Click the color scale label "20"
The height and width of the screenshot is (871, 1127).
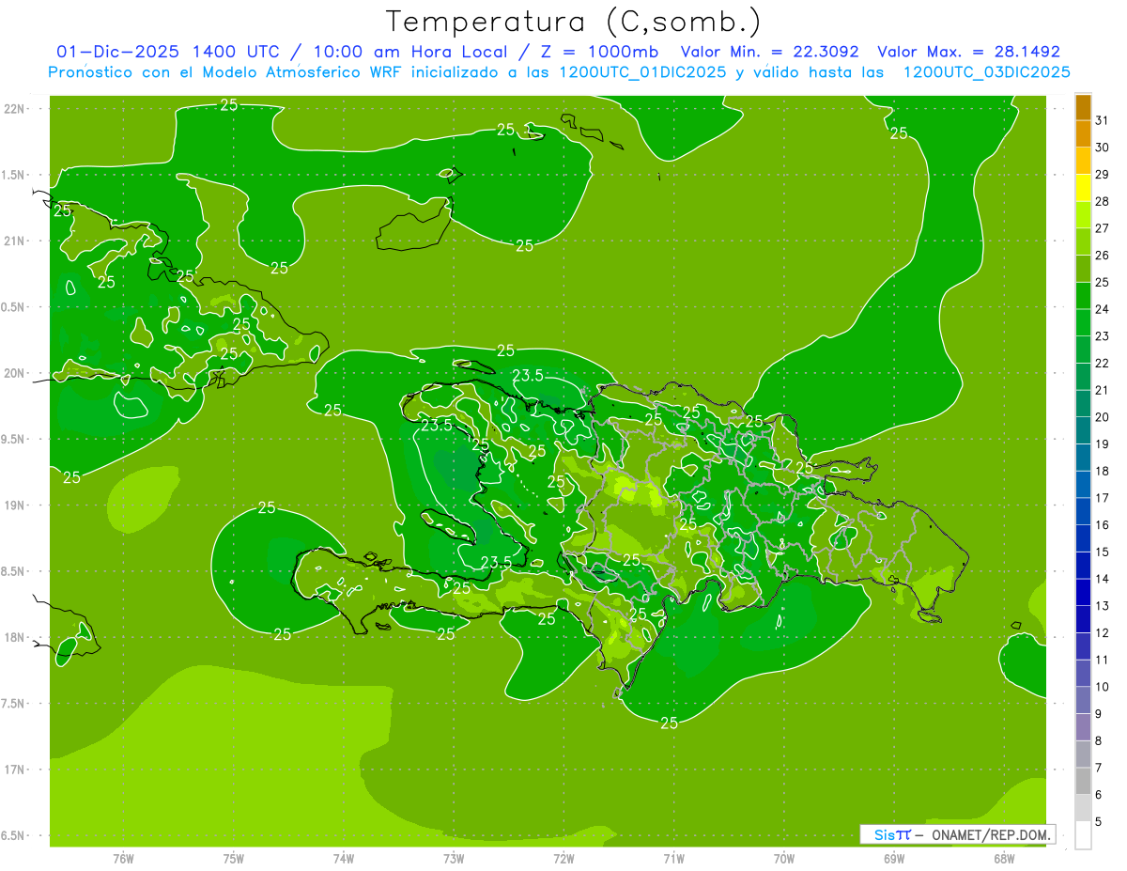[1103, 417]
